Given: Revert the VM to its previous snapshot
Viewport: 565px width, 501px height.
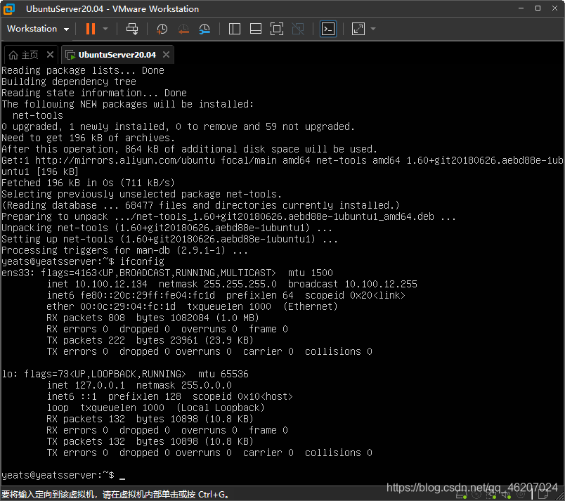Looking at the screenshot, I should click(183, 29).
